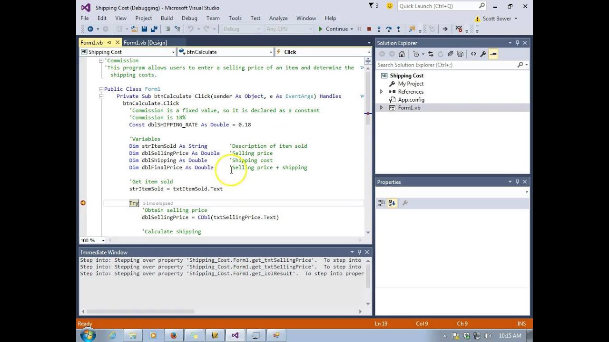Toggle the Preview Selected Items button
Image resolution: width=609 pixels, height=342 pixels.
493,54
